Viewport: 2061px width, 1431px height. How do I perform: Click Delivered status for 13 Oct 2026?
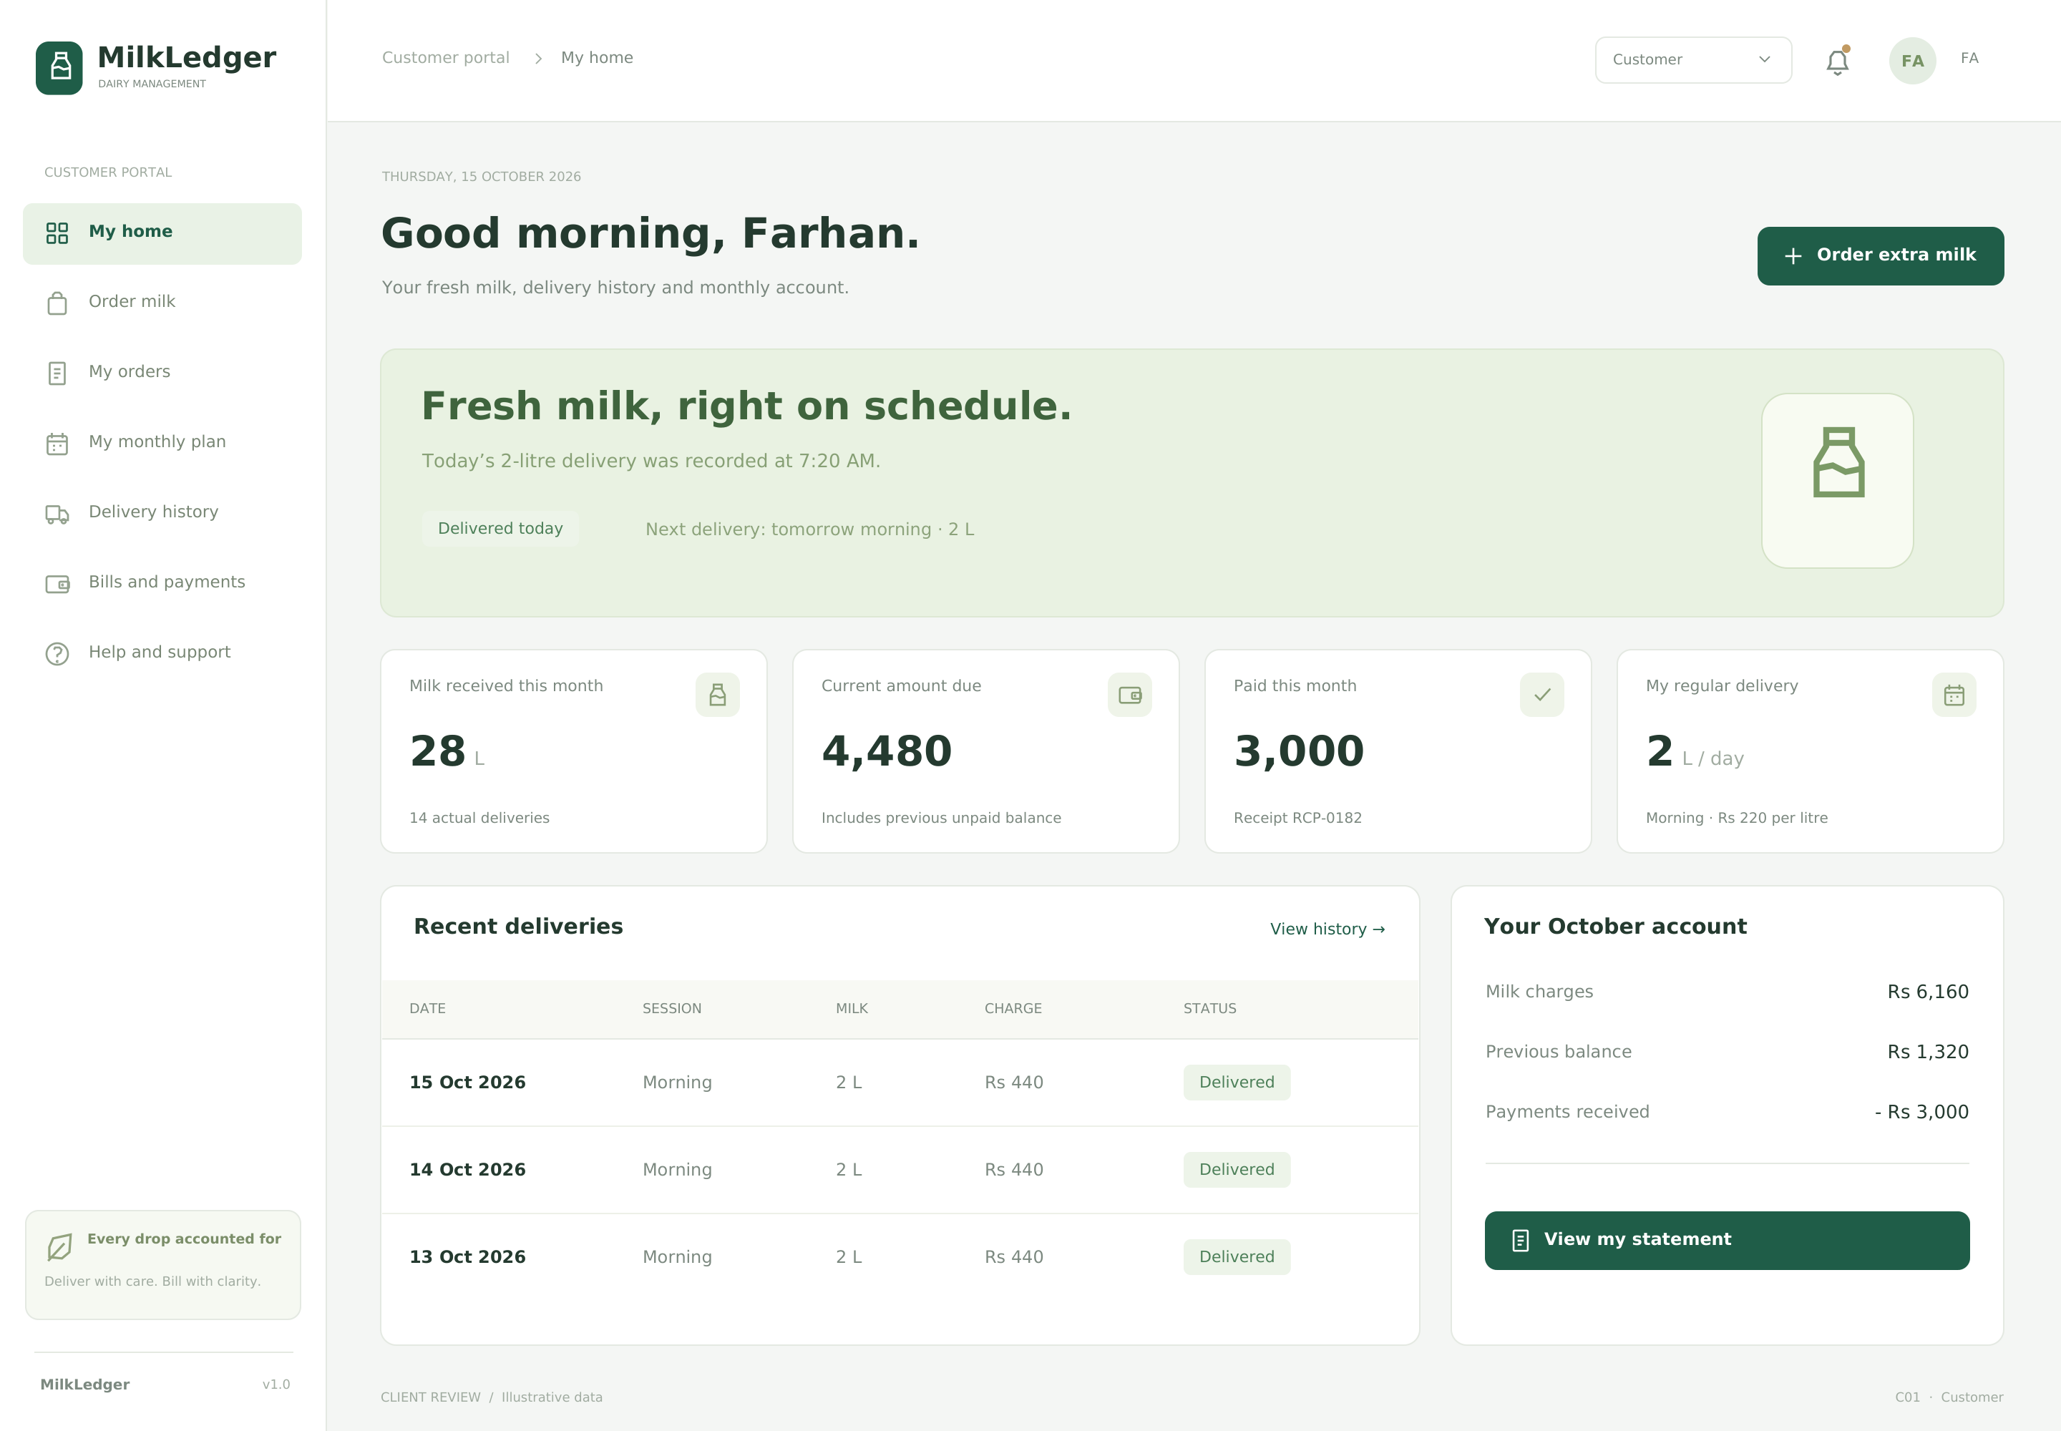point(1237,1257)
